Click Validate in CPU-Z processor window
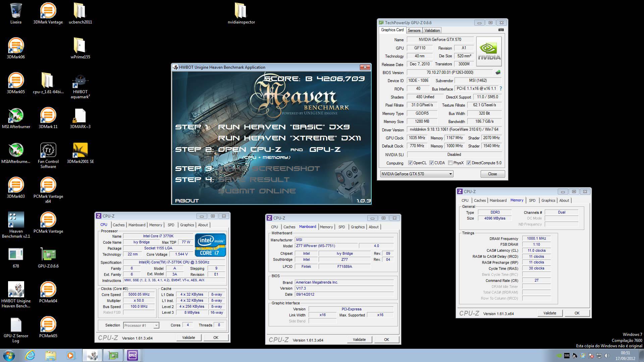This screenshot has width=644, height=362. tap(189, 338)
